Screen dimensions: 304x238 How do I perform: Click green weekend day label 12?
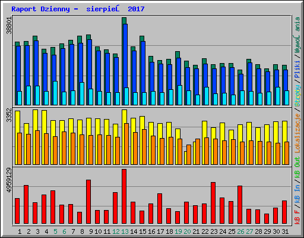(x=116, y=231)
